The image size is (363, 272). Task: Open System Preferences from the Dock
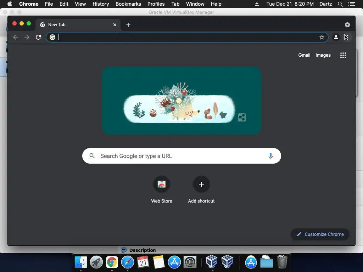coord(190,262)
